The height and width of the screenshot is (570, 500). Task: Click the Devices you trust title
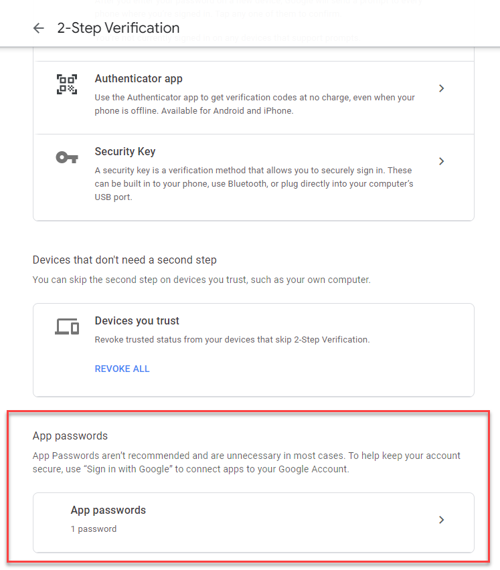(137, 321)
